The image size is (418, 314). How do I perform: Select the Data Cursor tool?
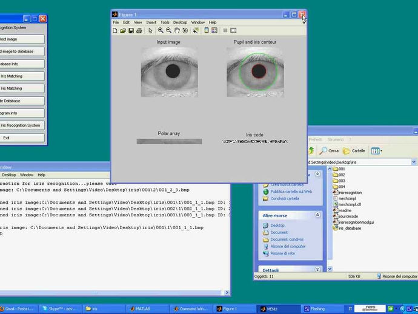coord(196,30)
